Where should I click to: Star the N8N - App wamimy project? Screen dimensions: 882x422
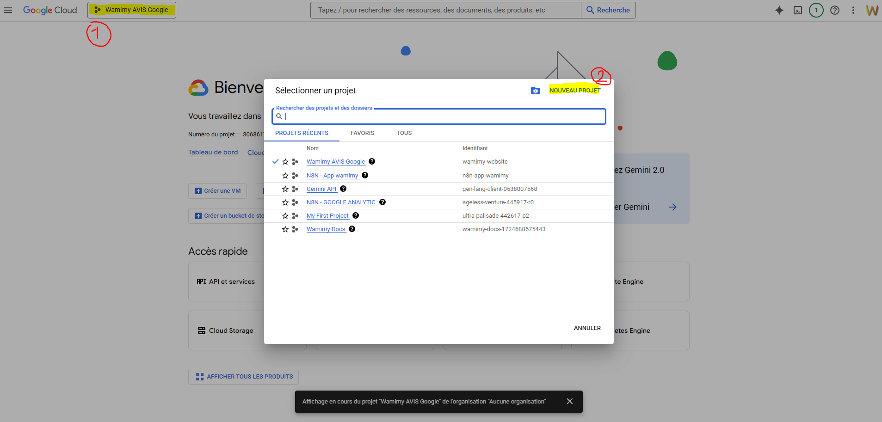point(285,176)
